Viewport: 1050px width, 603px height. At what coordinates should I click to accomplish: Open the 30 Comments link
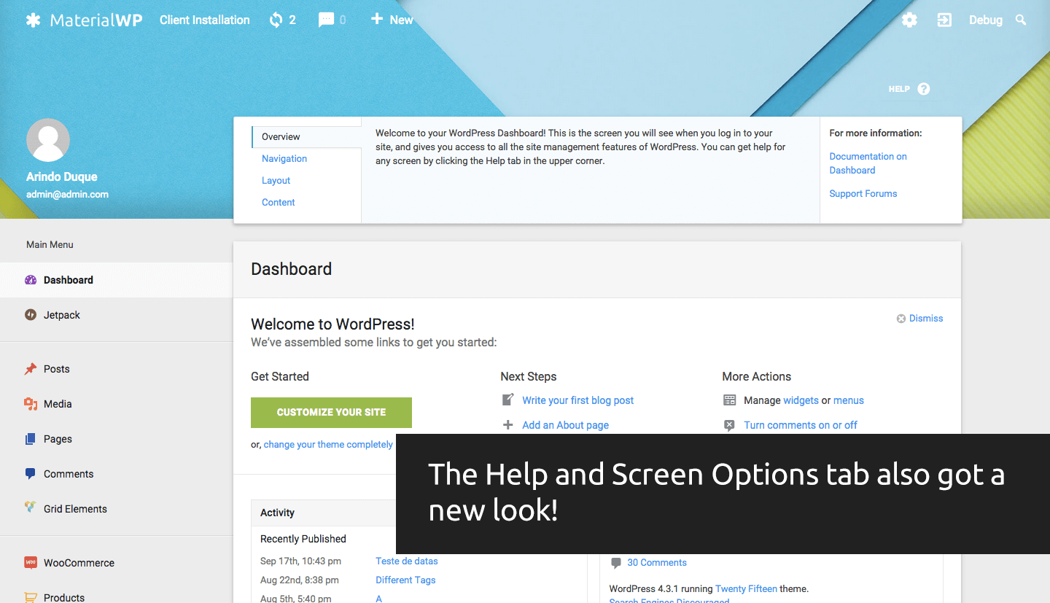point(657,563)
